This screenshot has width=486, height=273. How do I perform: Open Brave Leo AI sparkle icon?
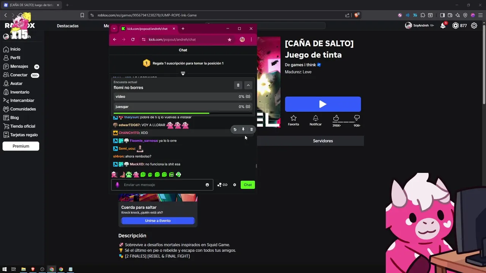tap(458, 15)
